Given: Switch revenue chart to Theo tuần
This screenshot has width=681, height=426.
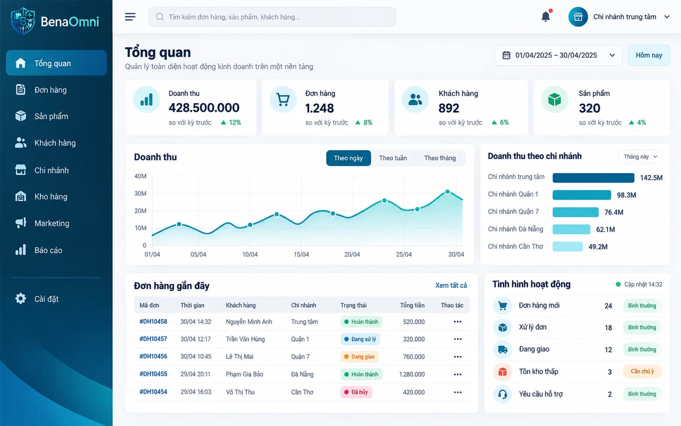Looking at the screenshot, I should 393,158.
